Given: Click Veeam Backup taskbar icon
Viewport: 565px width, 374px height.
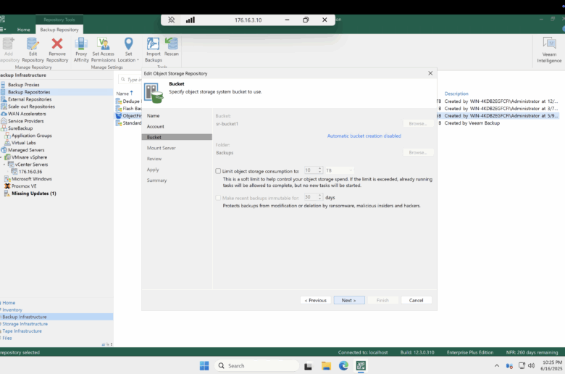Looking at the screenshot, I should tap(361, 366).
